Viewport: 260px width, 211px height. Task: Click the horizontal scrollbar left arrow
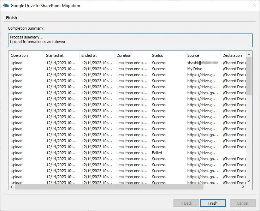[12, 187]
